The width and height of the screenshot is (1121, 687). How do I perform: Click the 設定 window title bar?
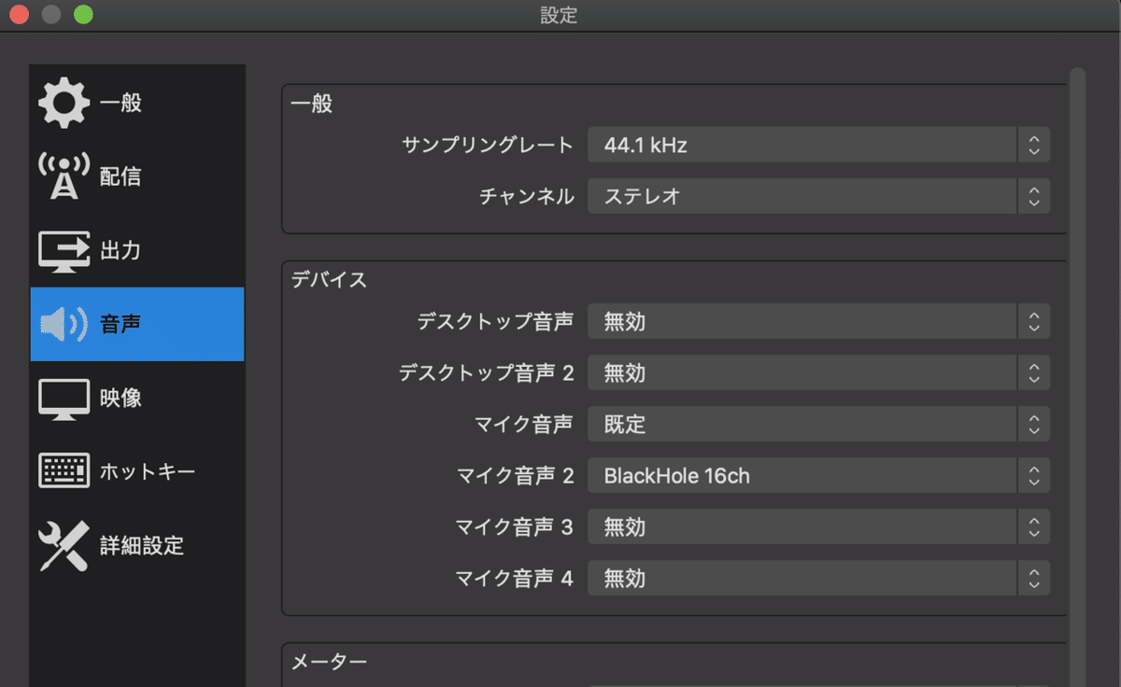(559, 14)
